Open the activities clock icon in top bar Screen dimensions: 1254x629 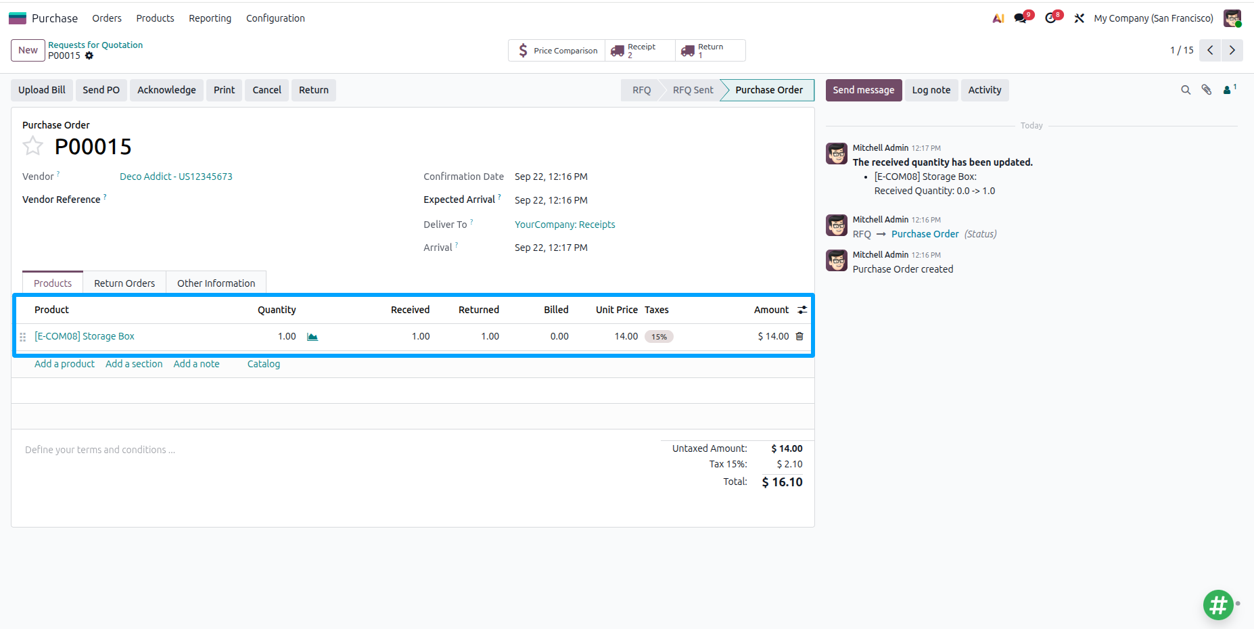(x=1050, y=18)
